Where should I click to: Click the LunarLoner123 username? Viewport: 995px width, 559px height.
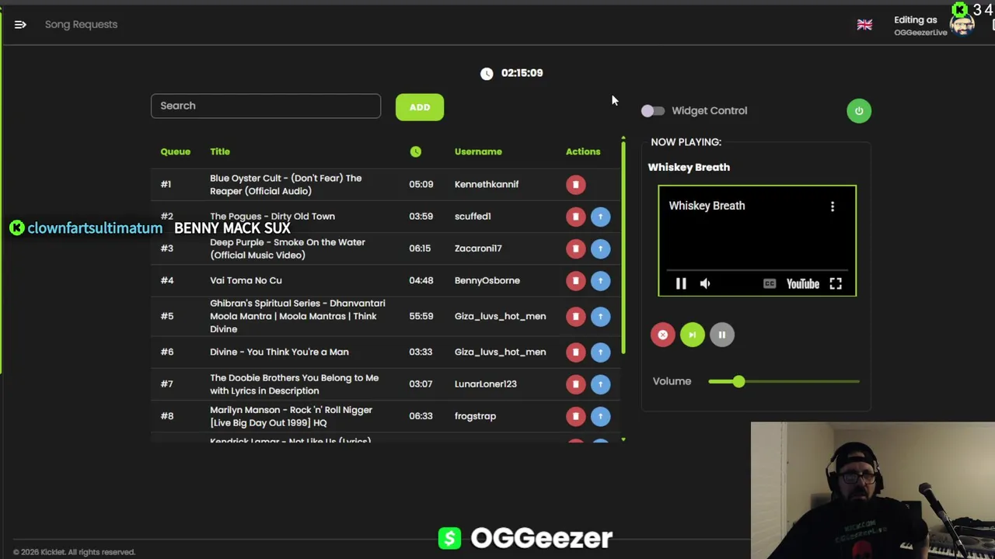coord(486,384)
